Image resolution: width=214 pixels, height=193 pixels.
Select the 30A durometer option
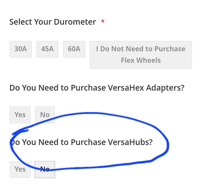[x=20, y=49]
